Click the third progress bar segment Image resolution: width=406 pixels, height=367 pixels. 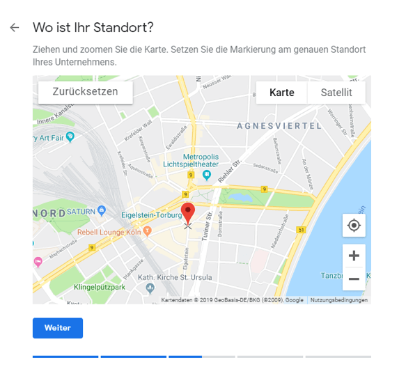[202, 357]
